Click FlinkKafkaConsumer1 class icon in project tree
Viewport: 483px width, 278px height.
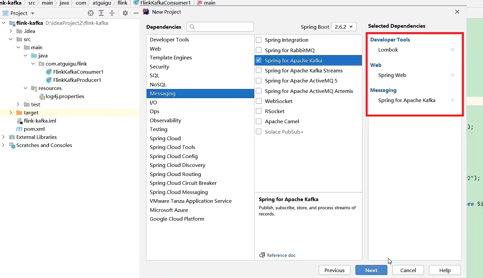pos(49,72)
